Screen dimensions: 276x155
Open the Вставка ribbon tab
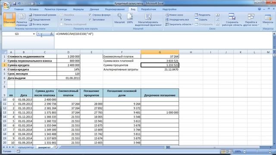pyautogui.click(x=34, y=9)
